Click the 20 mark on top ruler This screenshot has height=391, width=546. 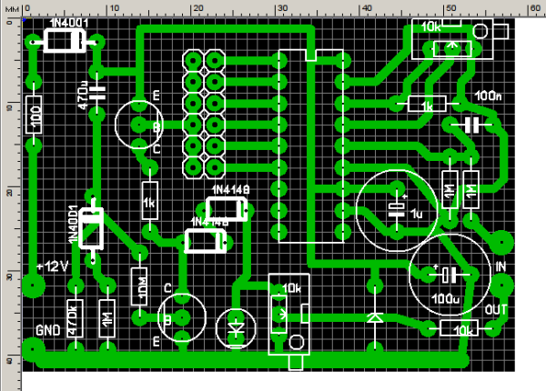(195, 7)
